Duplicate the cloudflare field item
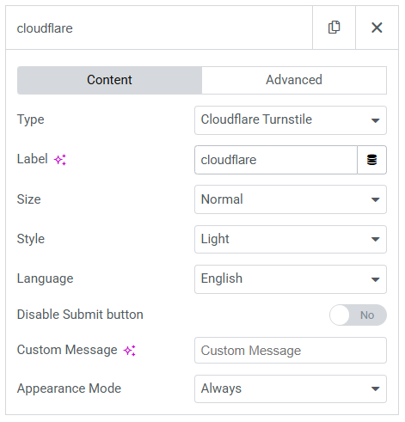 pos(334,28)
